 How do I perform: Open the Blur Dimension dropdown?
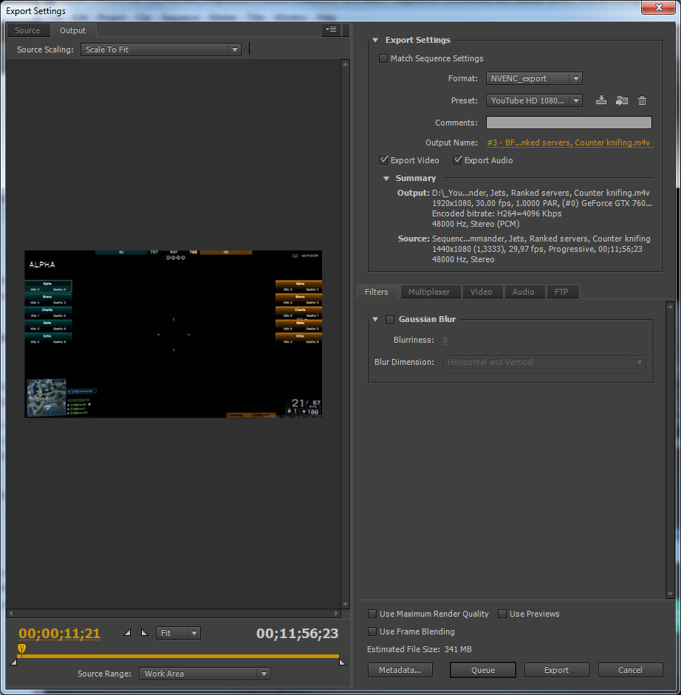pyautogui.click(x=544, y=362)
